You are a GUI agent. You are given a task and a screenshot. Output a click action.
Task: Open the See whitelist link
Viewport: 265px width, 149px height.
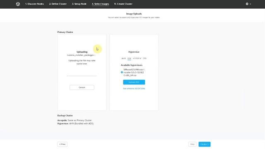pos(134,89)
